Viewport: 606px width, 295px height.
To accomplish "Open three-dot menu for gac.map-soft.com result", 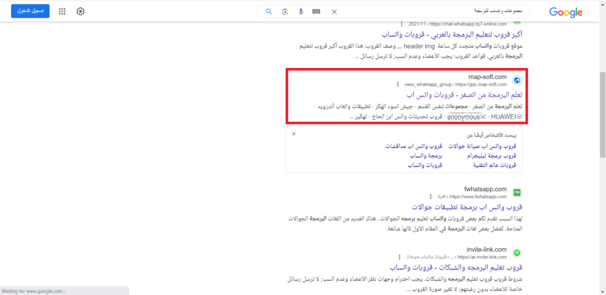I will pos(397,84).
